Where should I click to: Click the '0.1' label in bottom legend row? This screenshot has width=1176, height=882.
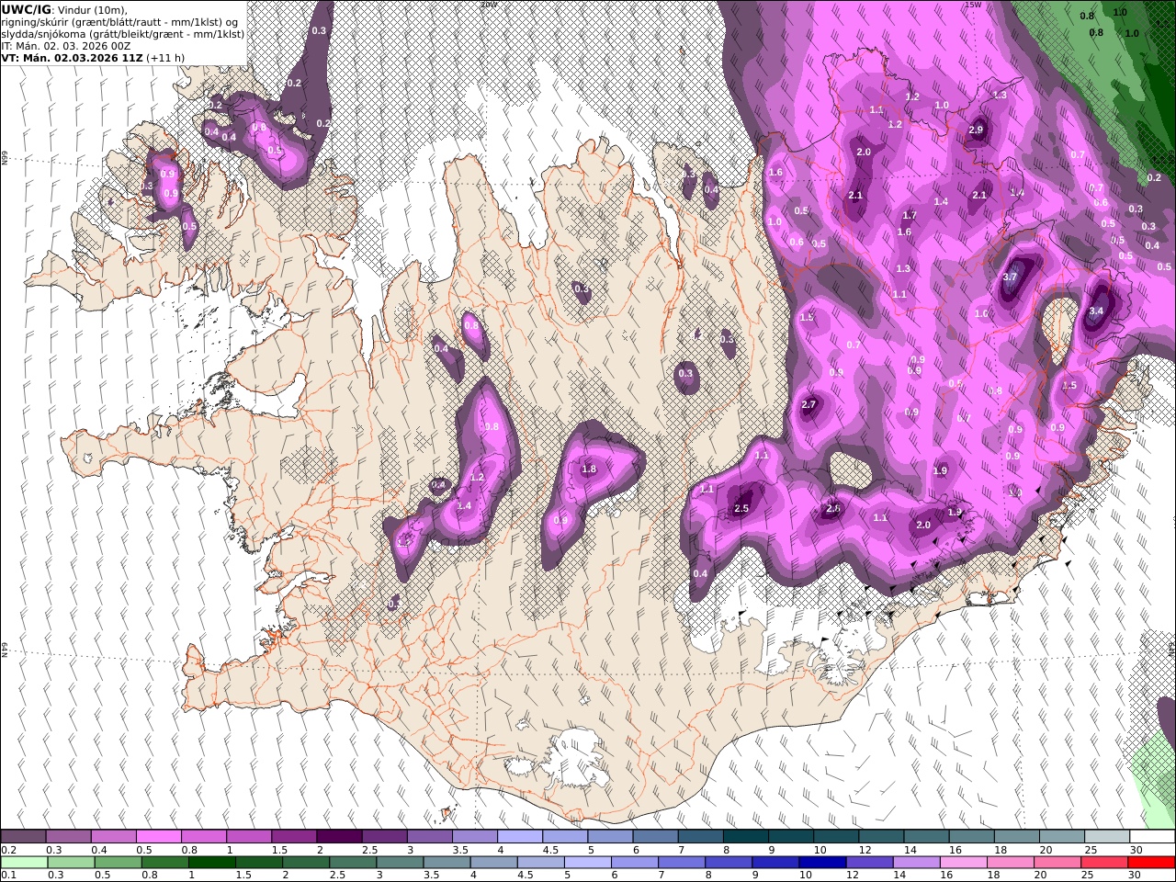(8, 875)
